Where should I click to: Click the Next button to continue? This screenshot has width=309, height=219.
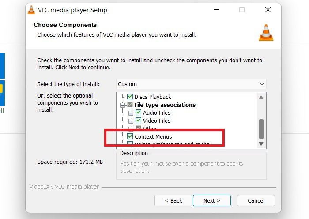[211, 200]
